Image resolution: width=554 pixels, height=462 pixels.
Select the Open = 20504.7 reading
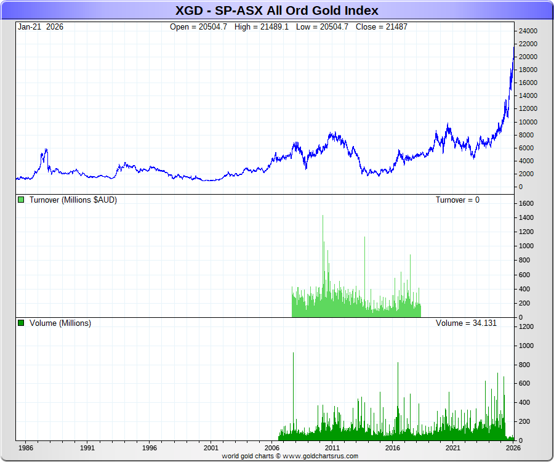[x=198, y=26]
